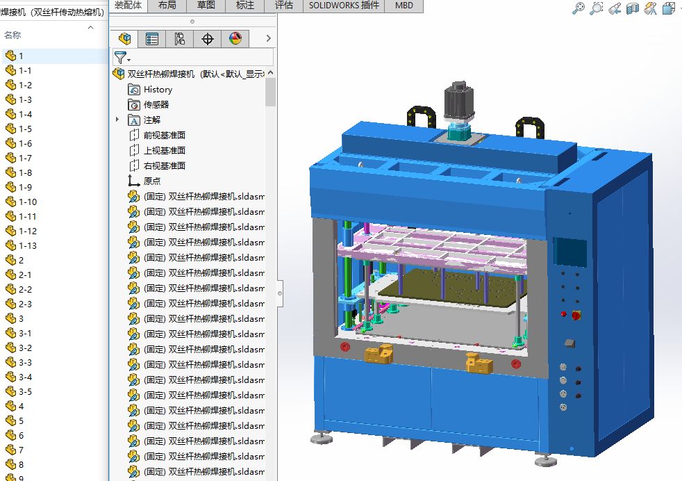Screen dimensions: 682x481
Task: Expand the 注解 annotations folder
Action: (x=117, y=120)
